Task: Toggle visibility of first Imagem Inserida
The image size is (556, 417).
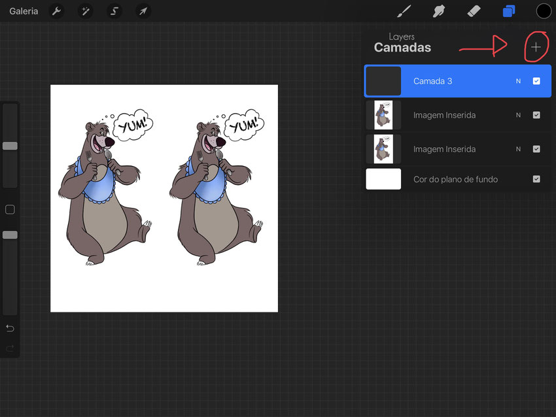Action: point(536,115)
